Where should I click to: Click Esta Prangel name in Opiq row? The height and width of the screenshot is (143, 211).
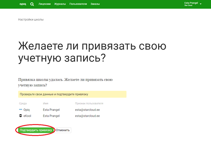(51, 110)
